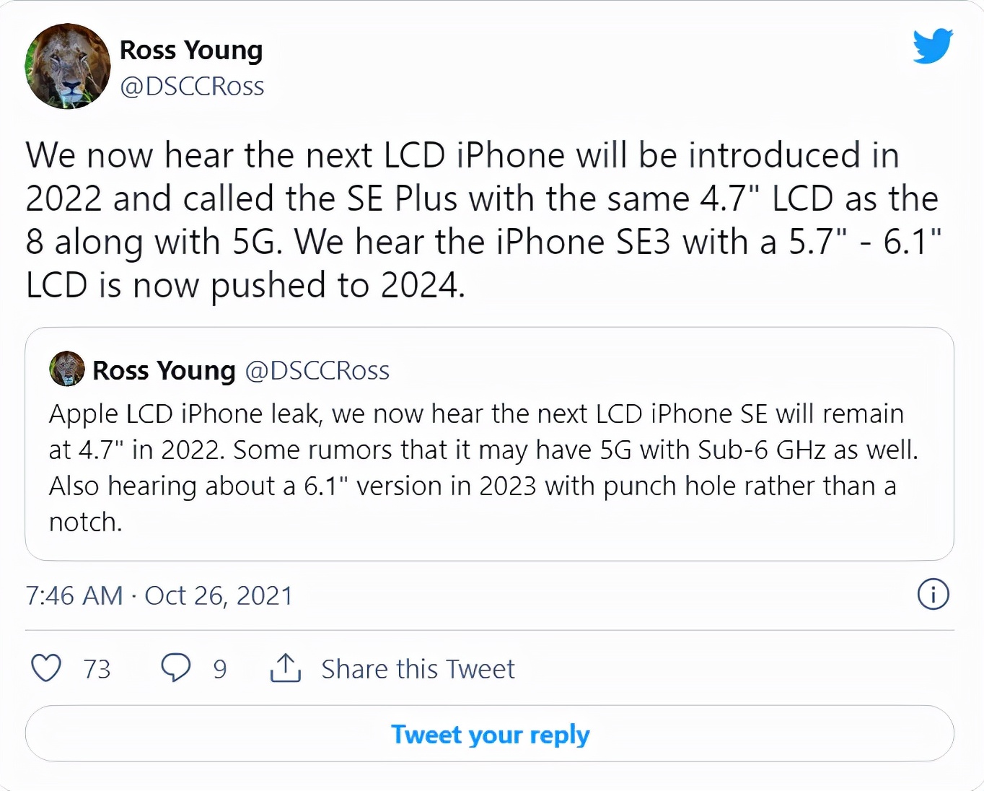Select the upload arrow next to Share this Tweet
The width and height of the screenshot is (984, 791).
pyautogui.click(x=286, y=668)
